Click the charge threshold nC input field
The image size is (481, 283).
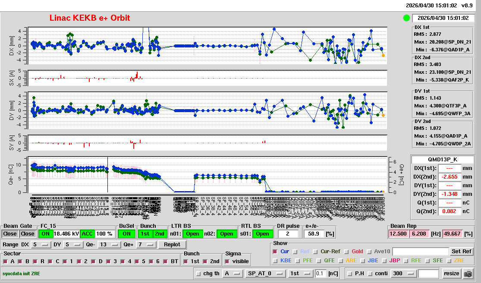point(321,274)
